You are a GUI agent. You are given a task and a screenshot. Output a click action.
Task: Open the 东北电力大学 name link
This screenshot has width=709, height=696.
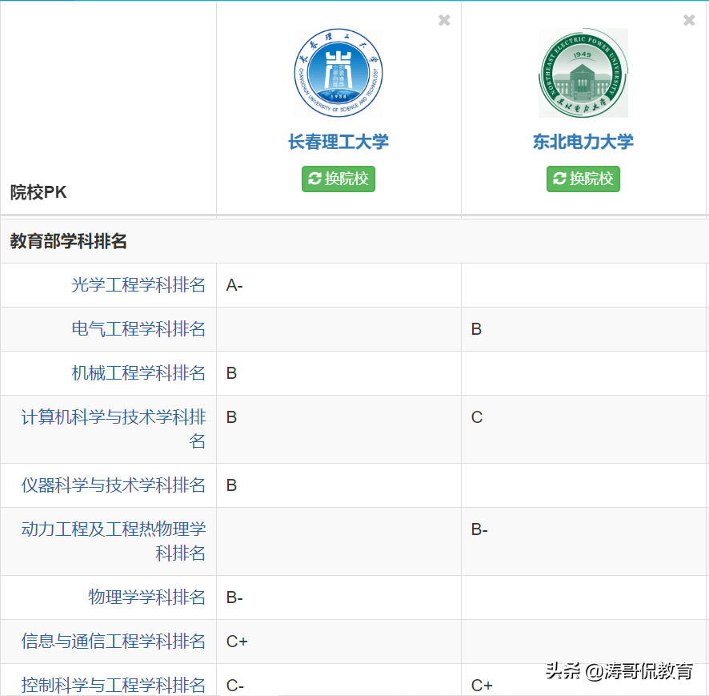pyautogui.click(x=583, y=141)
